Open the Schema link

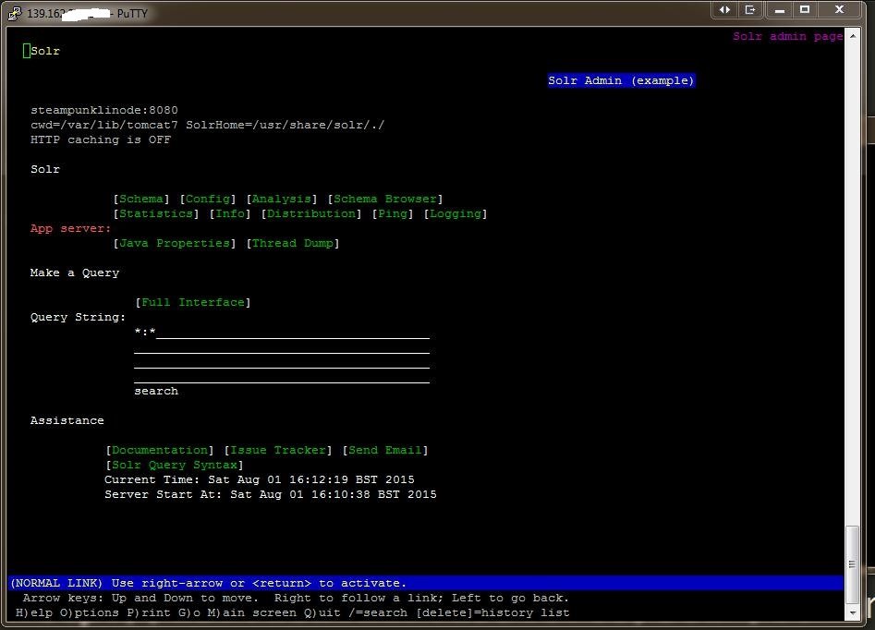click(141, 199)
